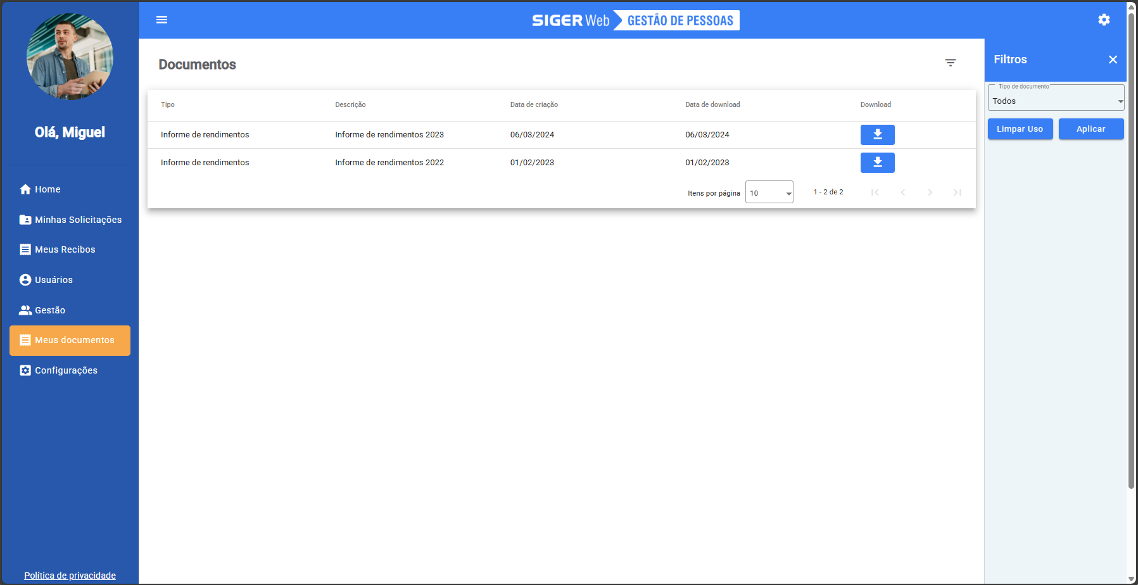Click the Configurações gear-box icon
1138x585 pixels.
tap(25, 370)
